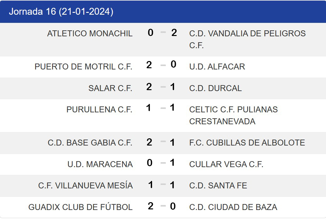The height and width of the screenshot is (220, 326).
Task: Open the SALAR C.F. team link
Action: (x=110, y=88)
